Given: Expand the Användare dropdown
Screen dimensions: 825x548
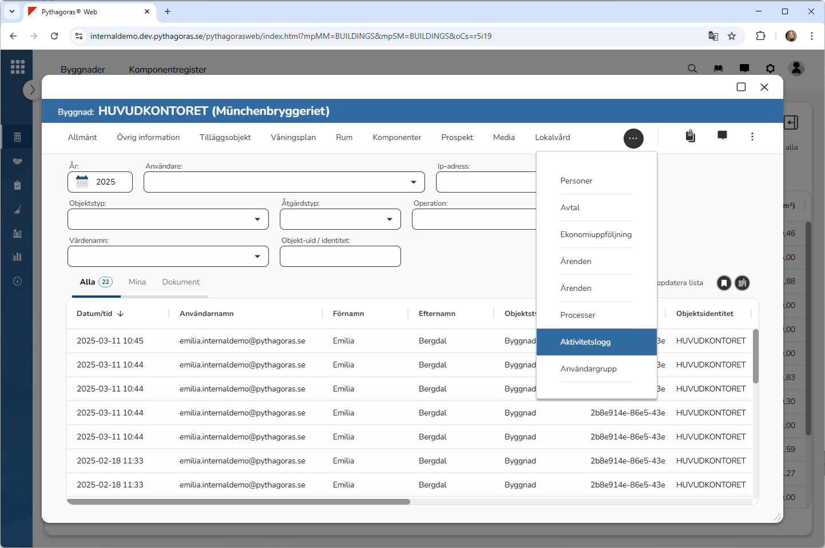Looking at the screenshot, I should (413, 182).
